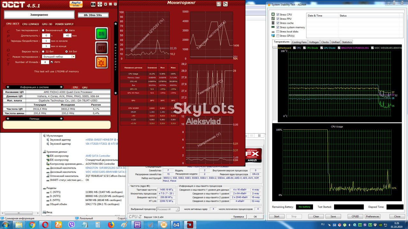Click the CPUID button in AIDA64
This screenshot has width=408, height=229.
point(355,216)
